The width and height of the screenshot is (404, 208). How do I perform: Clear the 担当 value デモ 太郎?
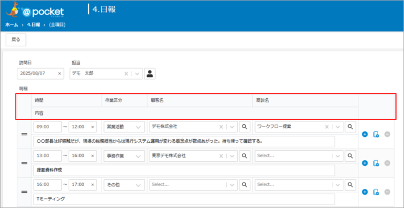126,73
